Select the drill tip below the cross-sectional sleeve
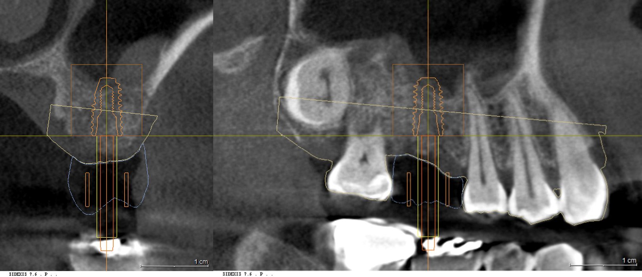 tap(107, 244)
